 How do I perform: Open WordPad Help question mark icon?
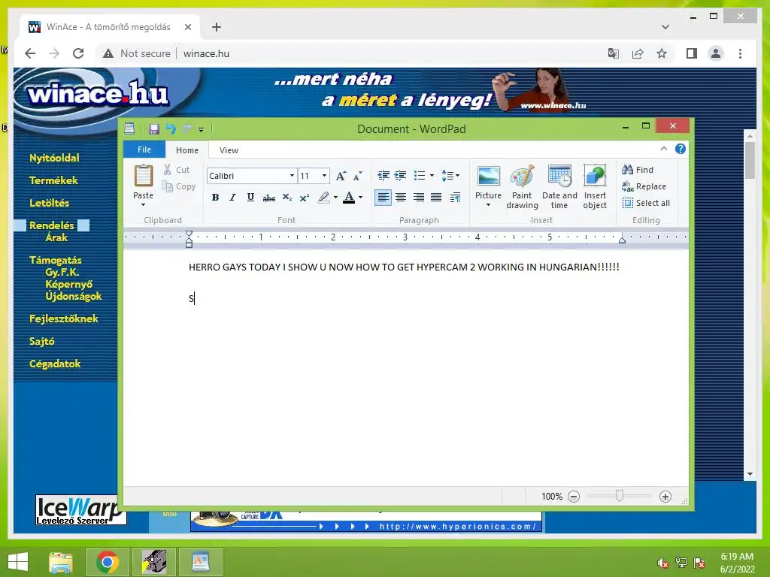680,149
